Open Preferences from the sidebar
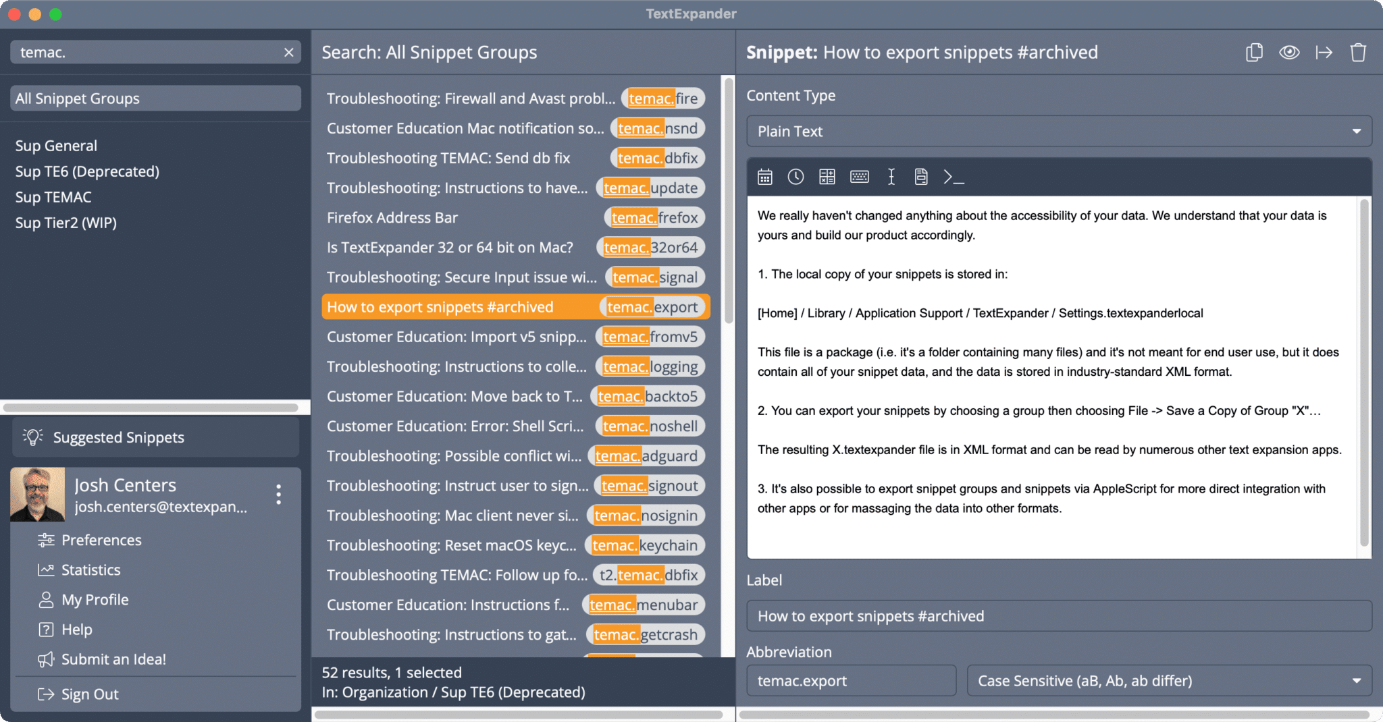The width and height of the screenshot is (1383, 722). (x=101, y=540)
